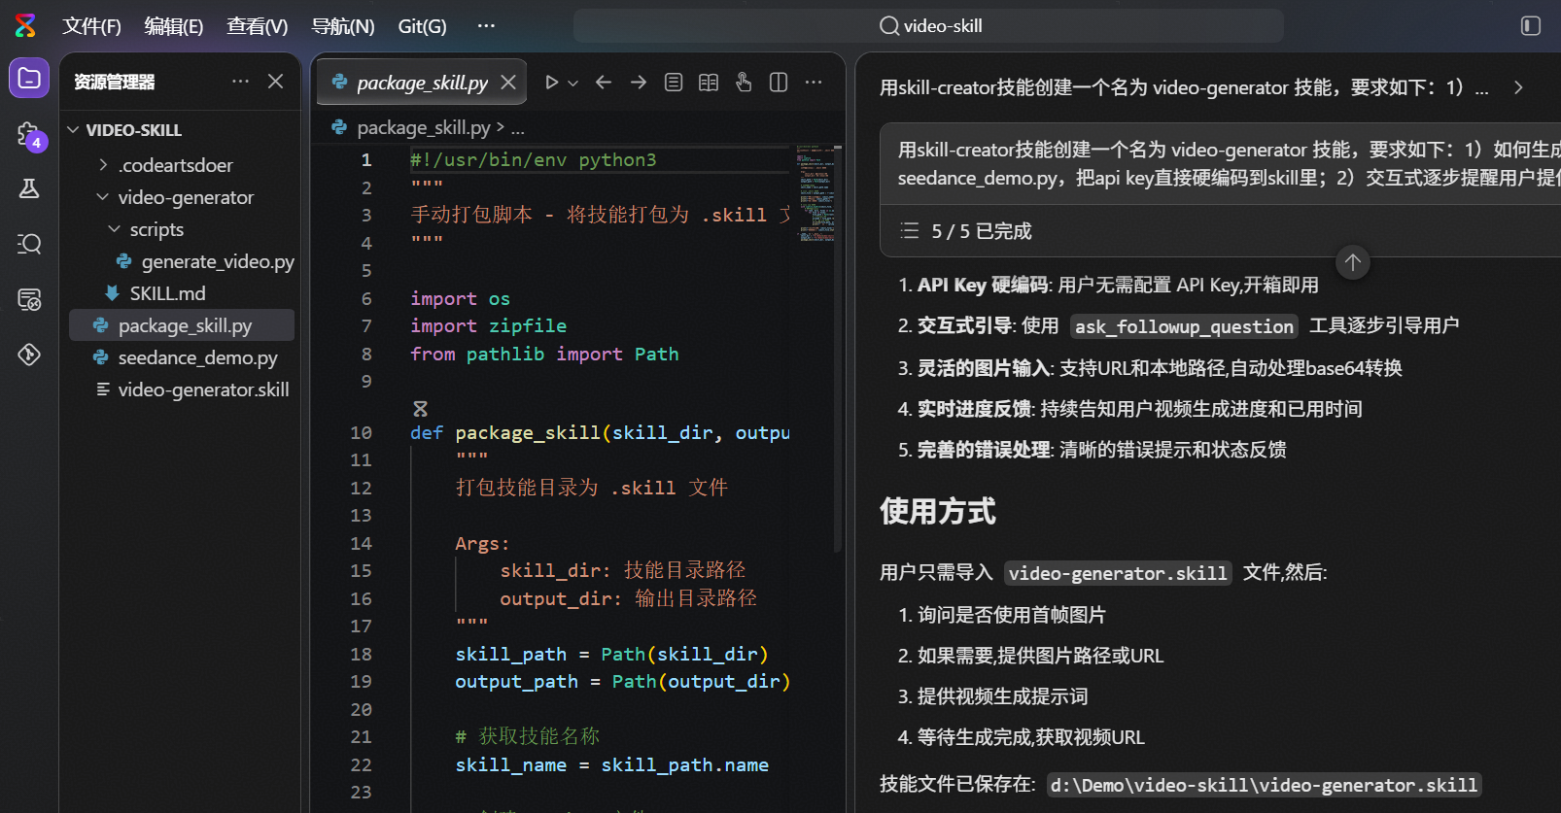Screen dimensions: 1561x813
Task: Split the editor with the split icon
Action: (779, 83)
